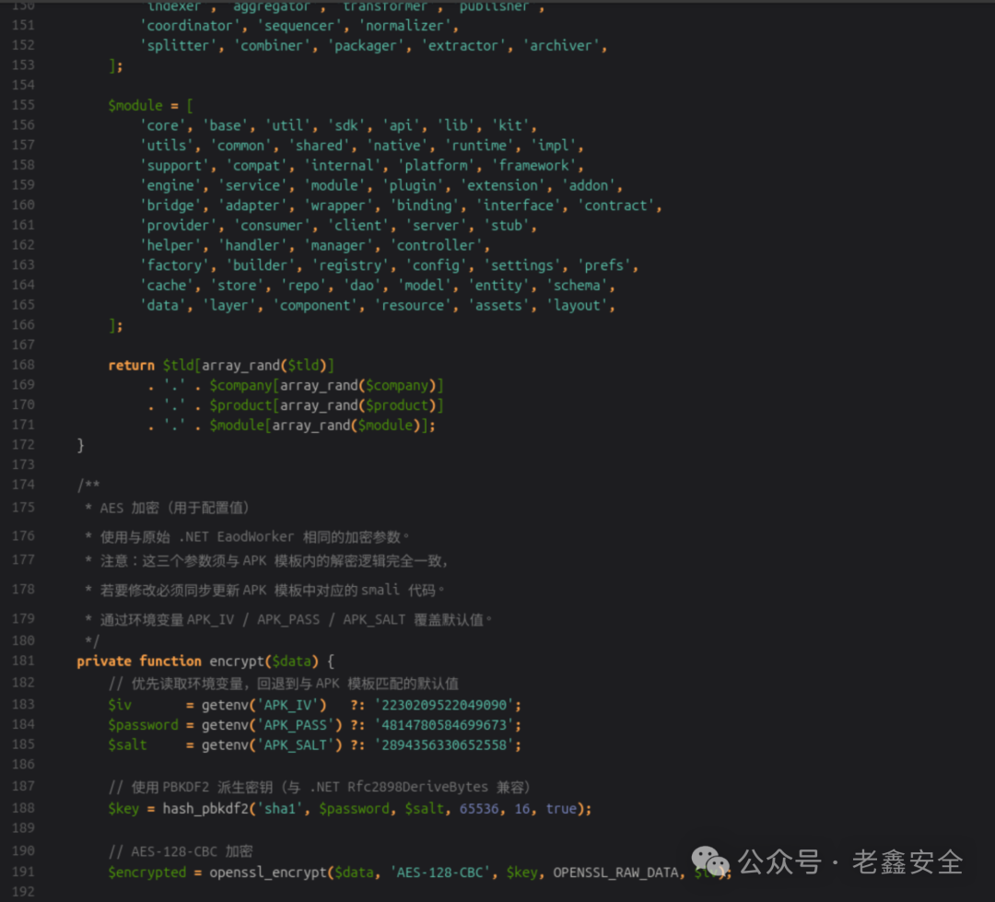Click the 65536 iteration count
Image resolution: width=995 pixels, height=902 pixels.
pos(479,809)
